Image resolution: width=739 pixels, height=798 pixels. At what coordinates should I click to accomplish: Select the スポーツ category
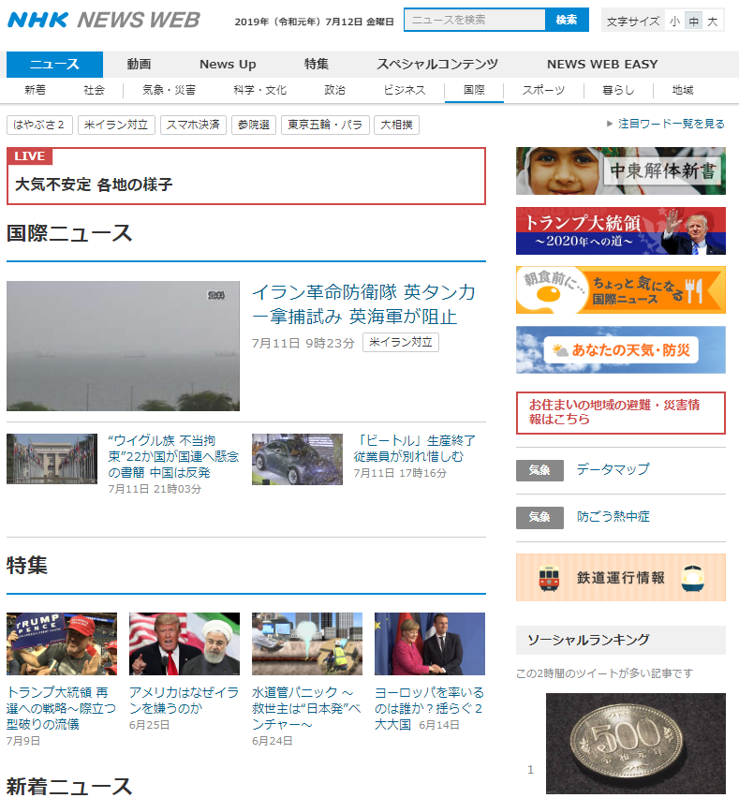pos(543,90)
